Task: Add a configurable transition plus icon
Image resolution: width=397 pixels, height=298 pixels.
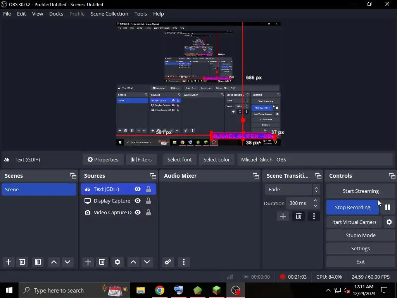Action: 283,216
